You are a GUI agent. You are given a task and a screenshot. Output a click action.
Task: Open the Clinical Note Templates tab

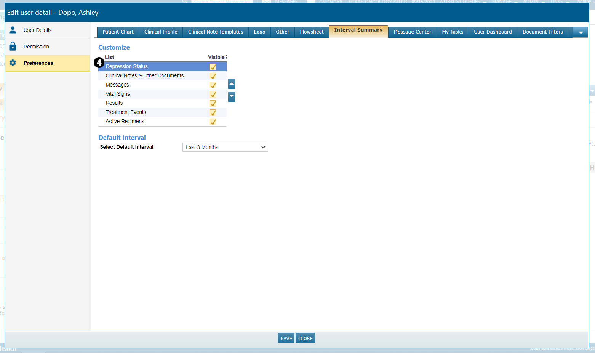(216, 32)
